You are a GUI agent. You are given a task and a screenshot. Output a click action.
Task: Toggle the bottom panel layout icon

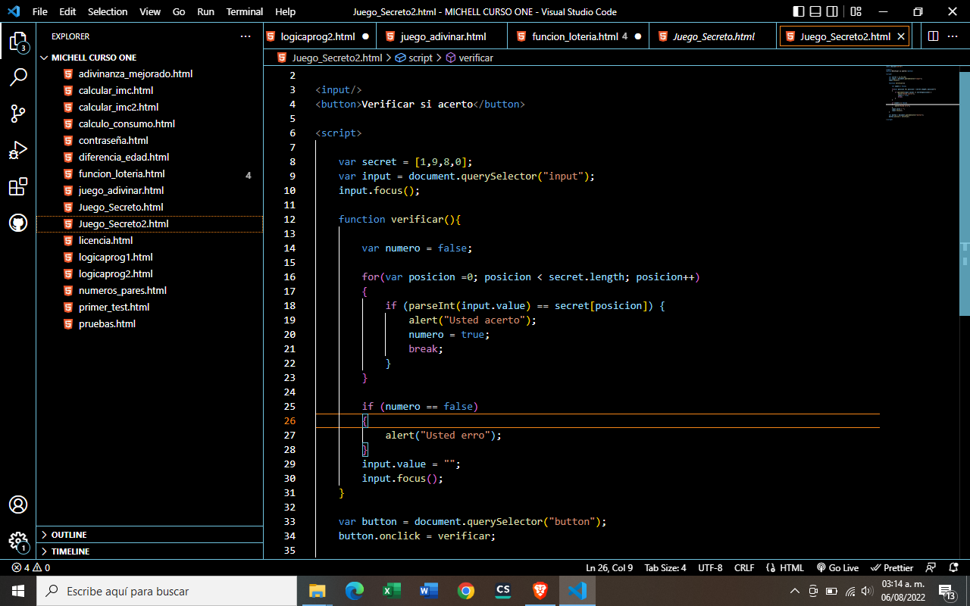point(815,11)
